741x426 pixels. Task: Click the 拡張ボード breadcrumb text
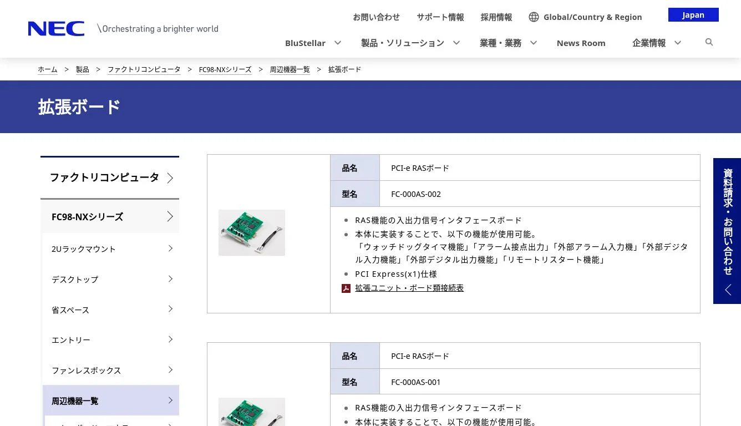point(344,69)
